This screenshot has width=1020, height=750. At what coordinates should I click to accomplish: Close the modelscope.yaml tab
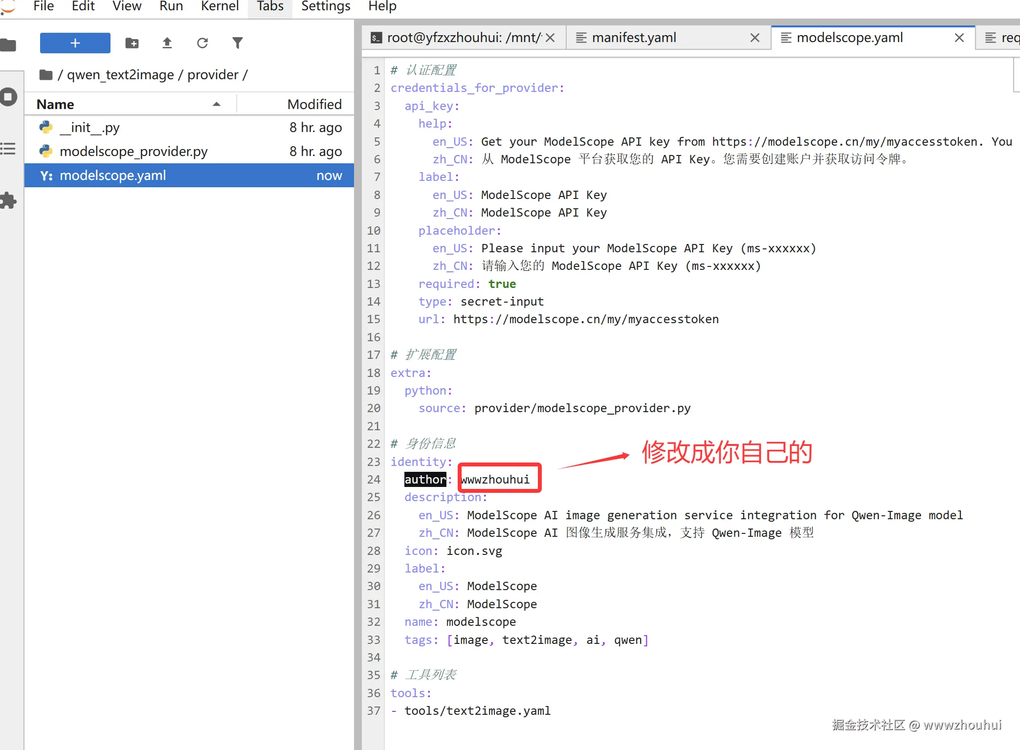pos(959,38)
